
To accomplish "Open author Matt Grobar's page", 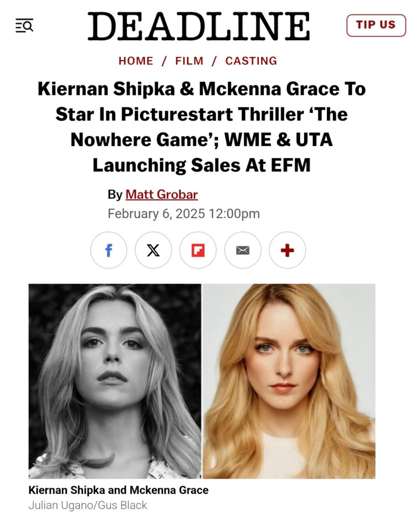I will click(x=161, y=194).
